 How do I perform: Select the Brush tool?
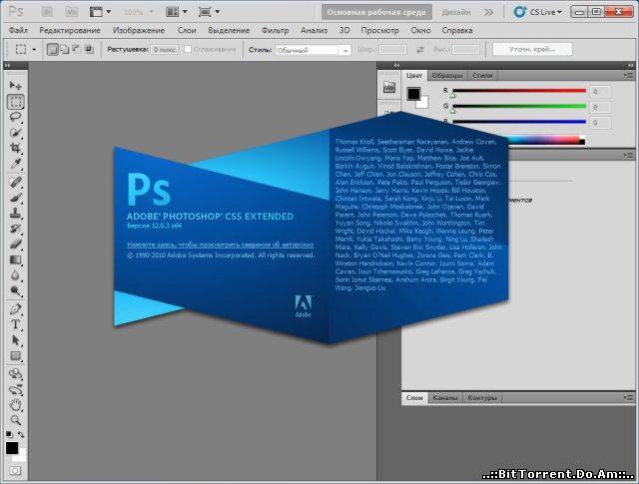(16, 198)
